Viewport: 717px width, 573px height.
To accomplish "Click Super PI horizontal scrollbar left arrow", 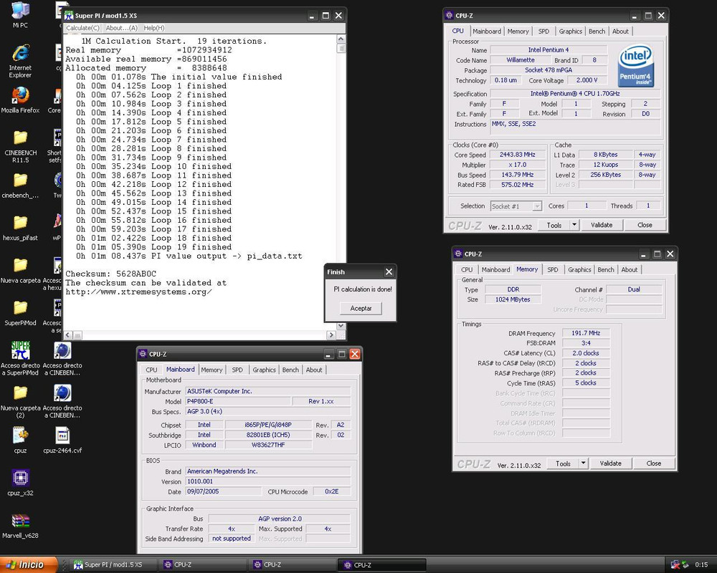I will click(x=67, y=335).
